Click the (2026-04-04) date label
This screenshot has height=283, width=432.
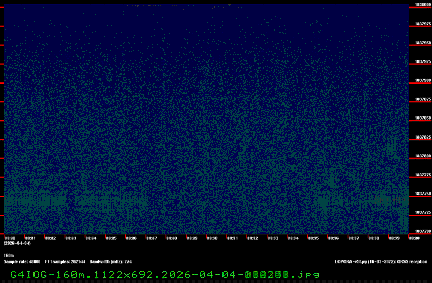tap(17, 244)
